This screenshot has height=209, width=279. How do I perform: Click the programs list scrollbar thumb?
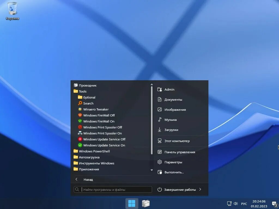151,120
